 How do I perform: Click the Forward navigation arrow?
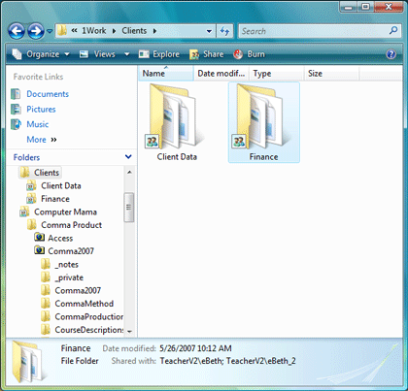35,31
